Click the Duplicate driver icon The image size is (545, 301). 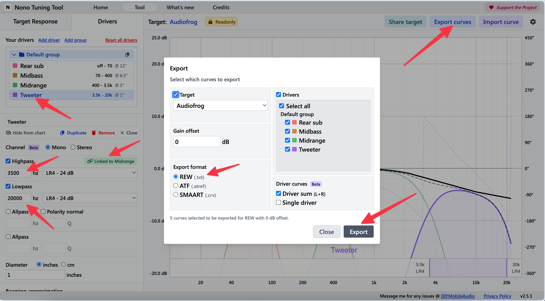tap(62, 133)
